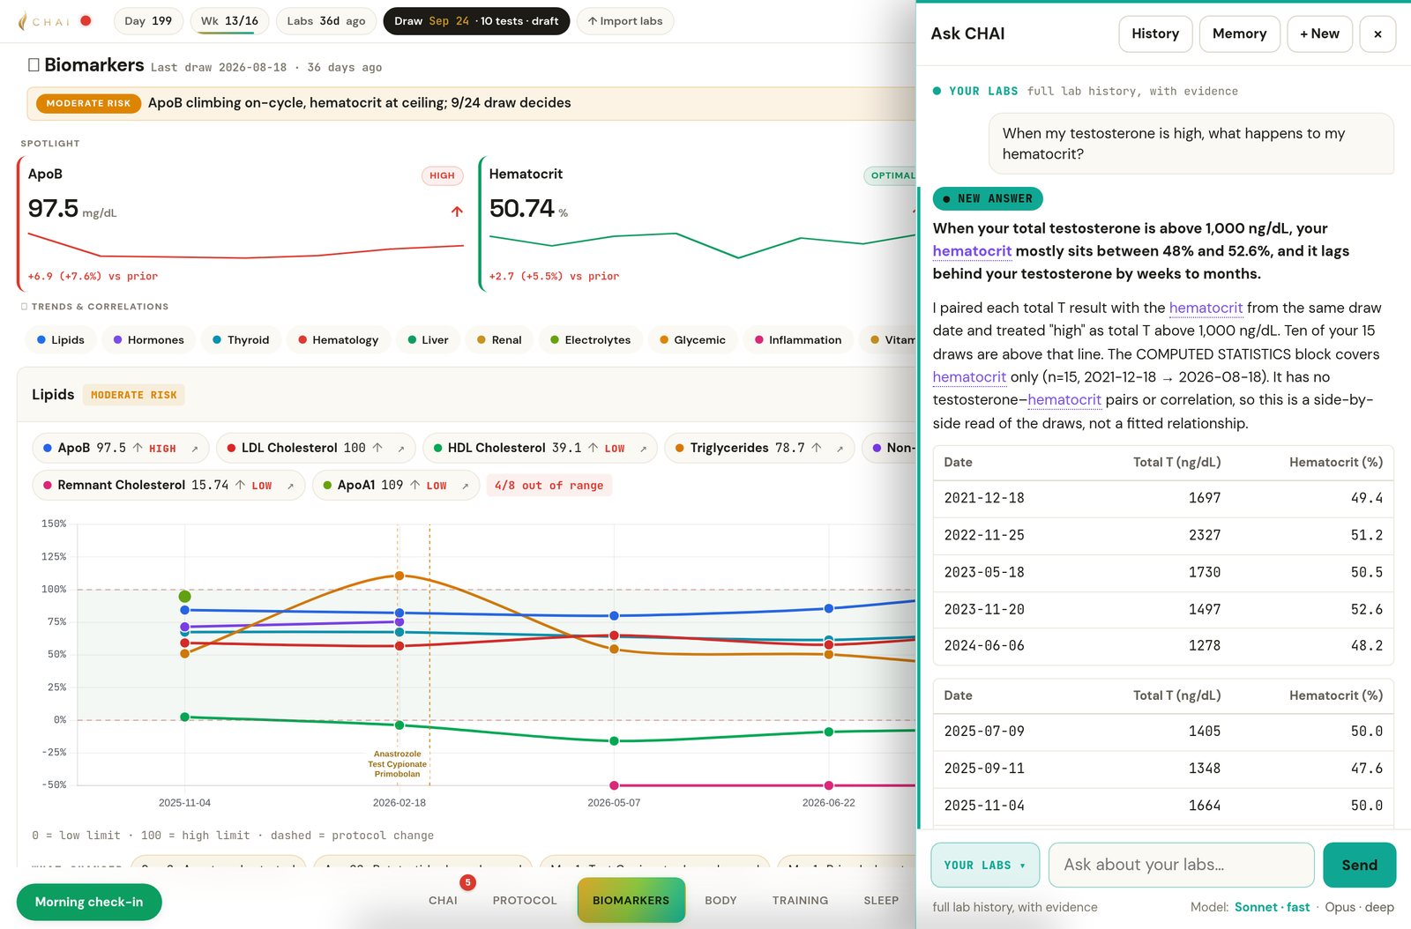
Task: Open the HDL Cholesterol chip expand arrow
Action: 644,449
